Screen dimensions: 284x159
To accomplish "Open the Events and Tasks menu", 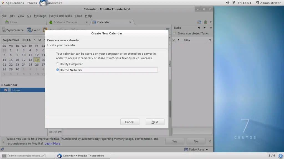I will coord(60,16).
